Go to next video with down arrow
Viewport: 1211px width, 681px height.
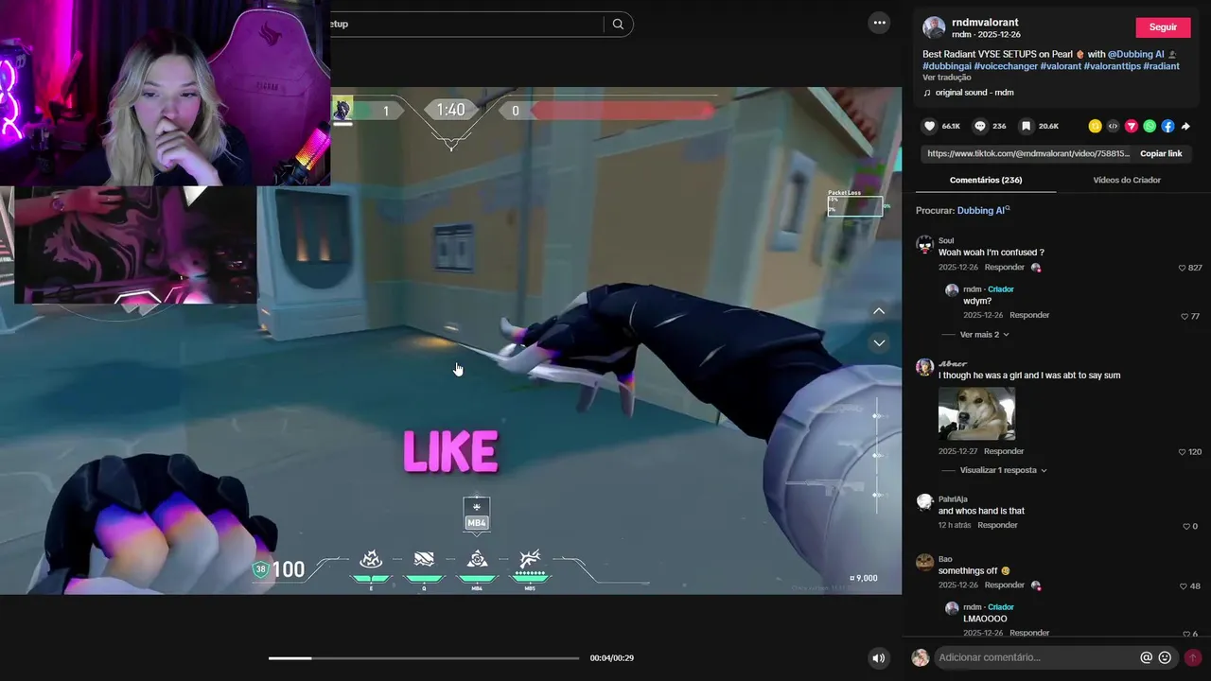pos(879,342)
